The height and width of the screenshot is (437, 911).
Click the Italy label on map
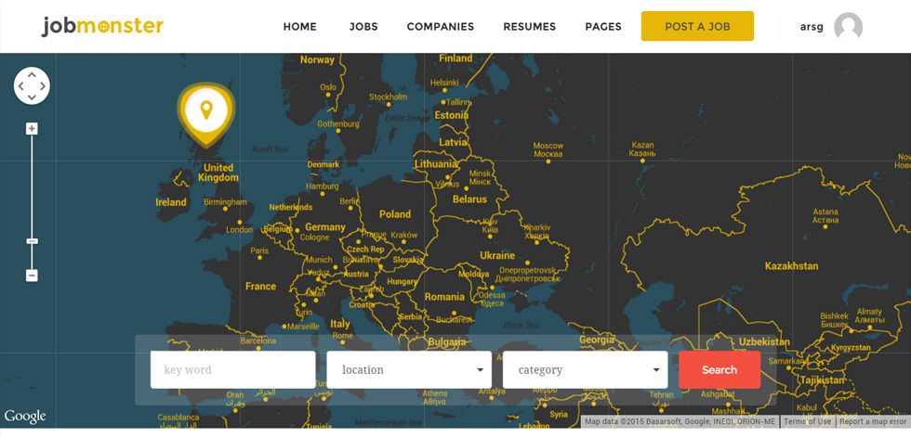tap(340, 324)
